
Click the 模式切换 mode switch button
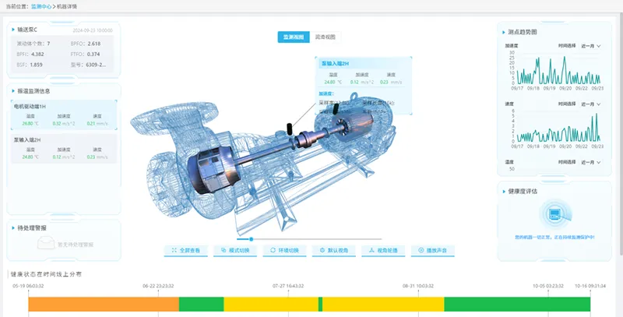(235, 251)
